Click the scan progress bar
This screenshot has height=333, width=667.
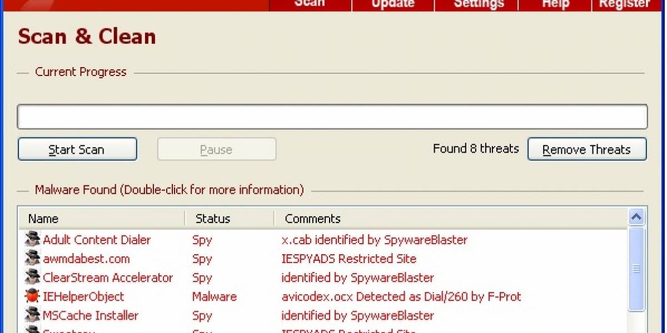pos(332,117)
